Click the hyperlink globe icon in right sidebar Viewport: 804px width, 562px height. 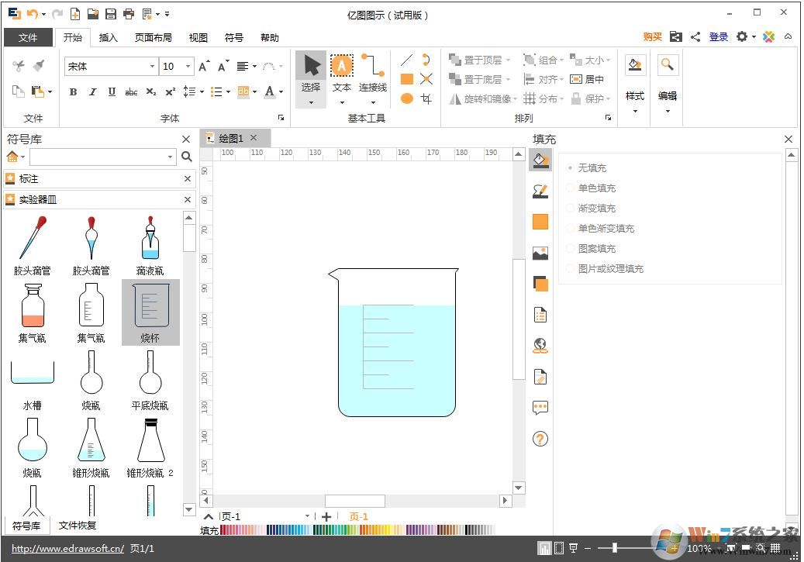pos(540,346)
